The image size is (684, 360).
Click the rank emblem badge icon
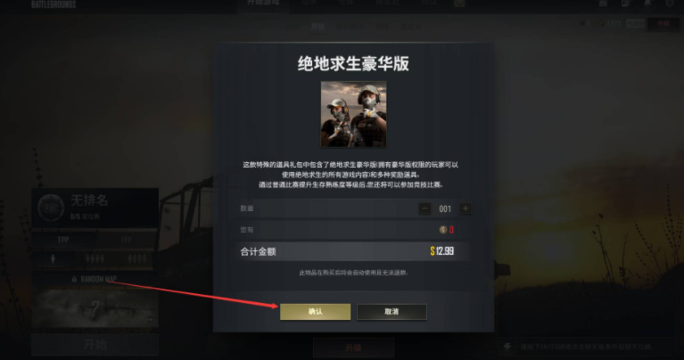[51, 208]
